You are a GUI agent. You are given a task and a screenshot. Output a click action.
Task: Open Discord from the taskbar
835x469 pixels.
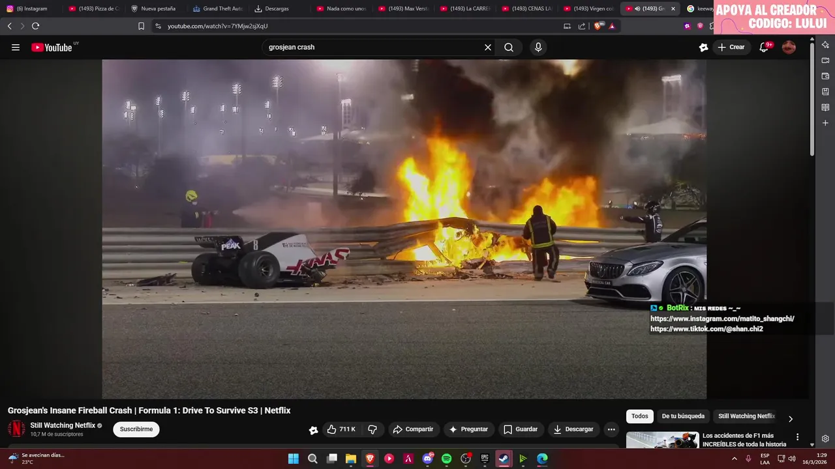click(x=428, y=459)
